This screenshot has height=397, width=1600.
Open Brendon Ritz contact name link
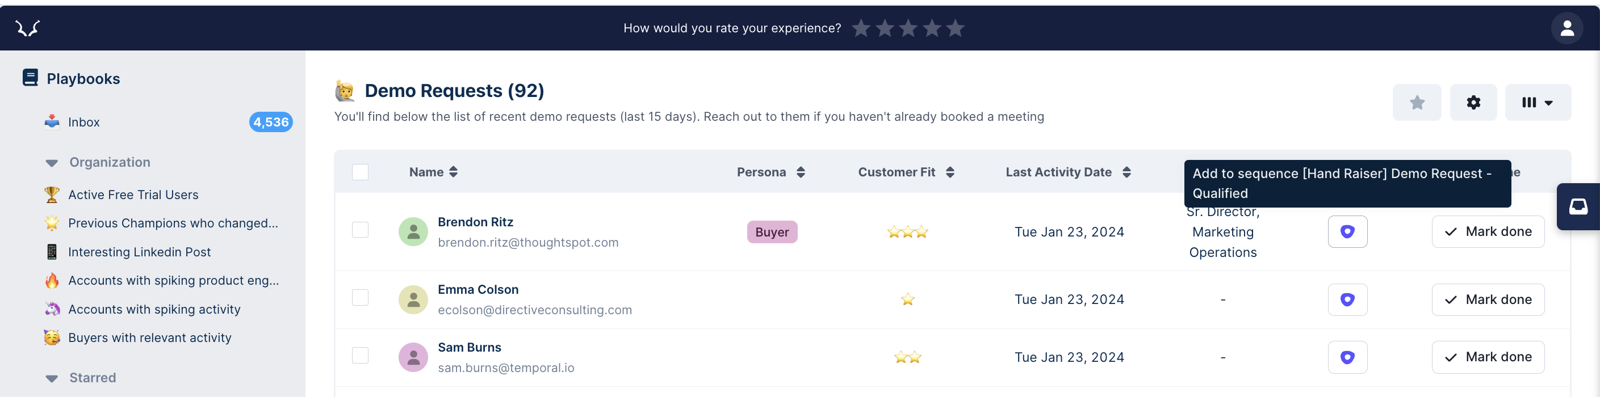475,222
